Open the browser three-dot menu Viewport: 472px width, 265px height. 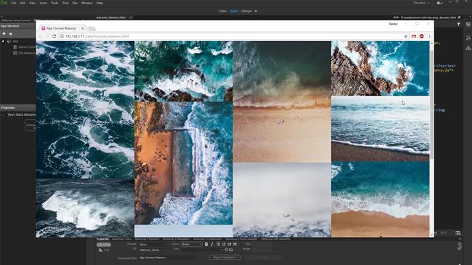click(x=430, y=36)
